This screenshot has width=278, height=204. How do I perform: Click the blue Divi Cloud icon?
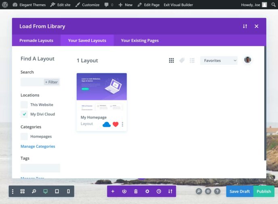tap(107, 124)
